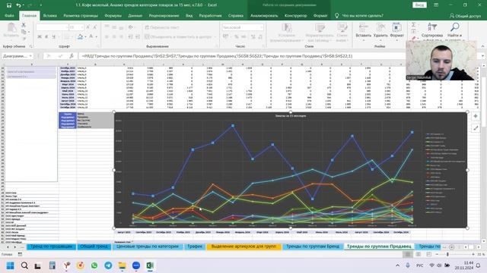Open the font color dropdown arrow
This screenshot has height=273, width=487.
(97, 37)
